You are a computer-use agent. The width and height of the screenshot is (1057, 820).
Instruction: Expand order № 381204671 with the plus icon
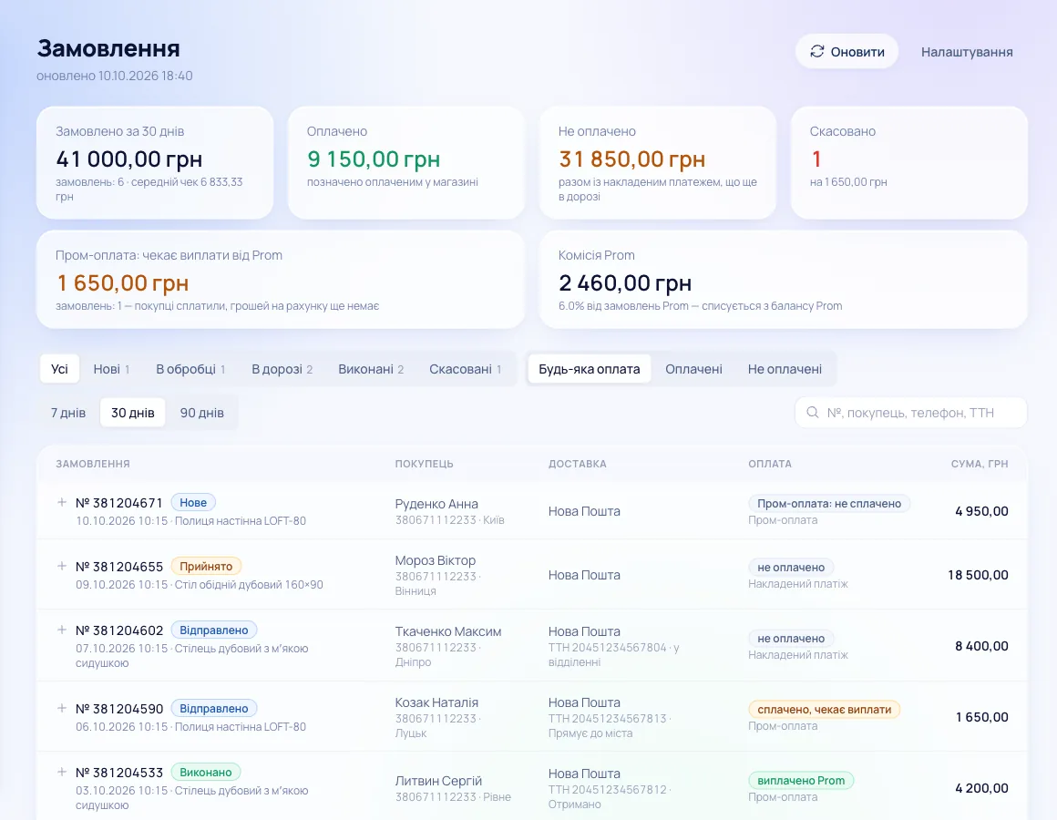[62, 502]
